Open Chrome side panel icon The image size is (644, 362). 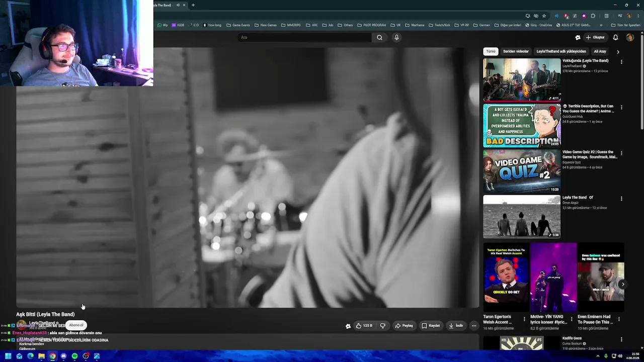pos(606,16)
